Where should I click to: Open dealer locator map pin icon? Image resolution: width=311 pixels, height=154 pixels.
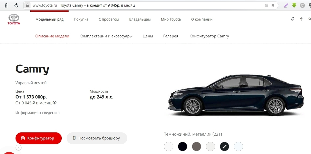coord(301,19)
